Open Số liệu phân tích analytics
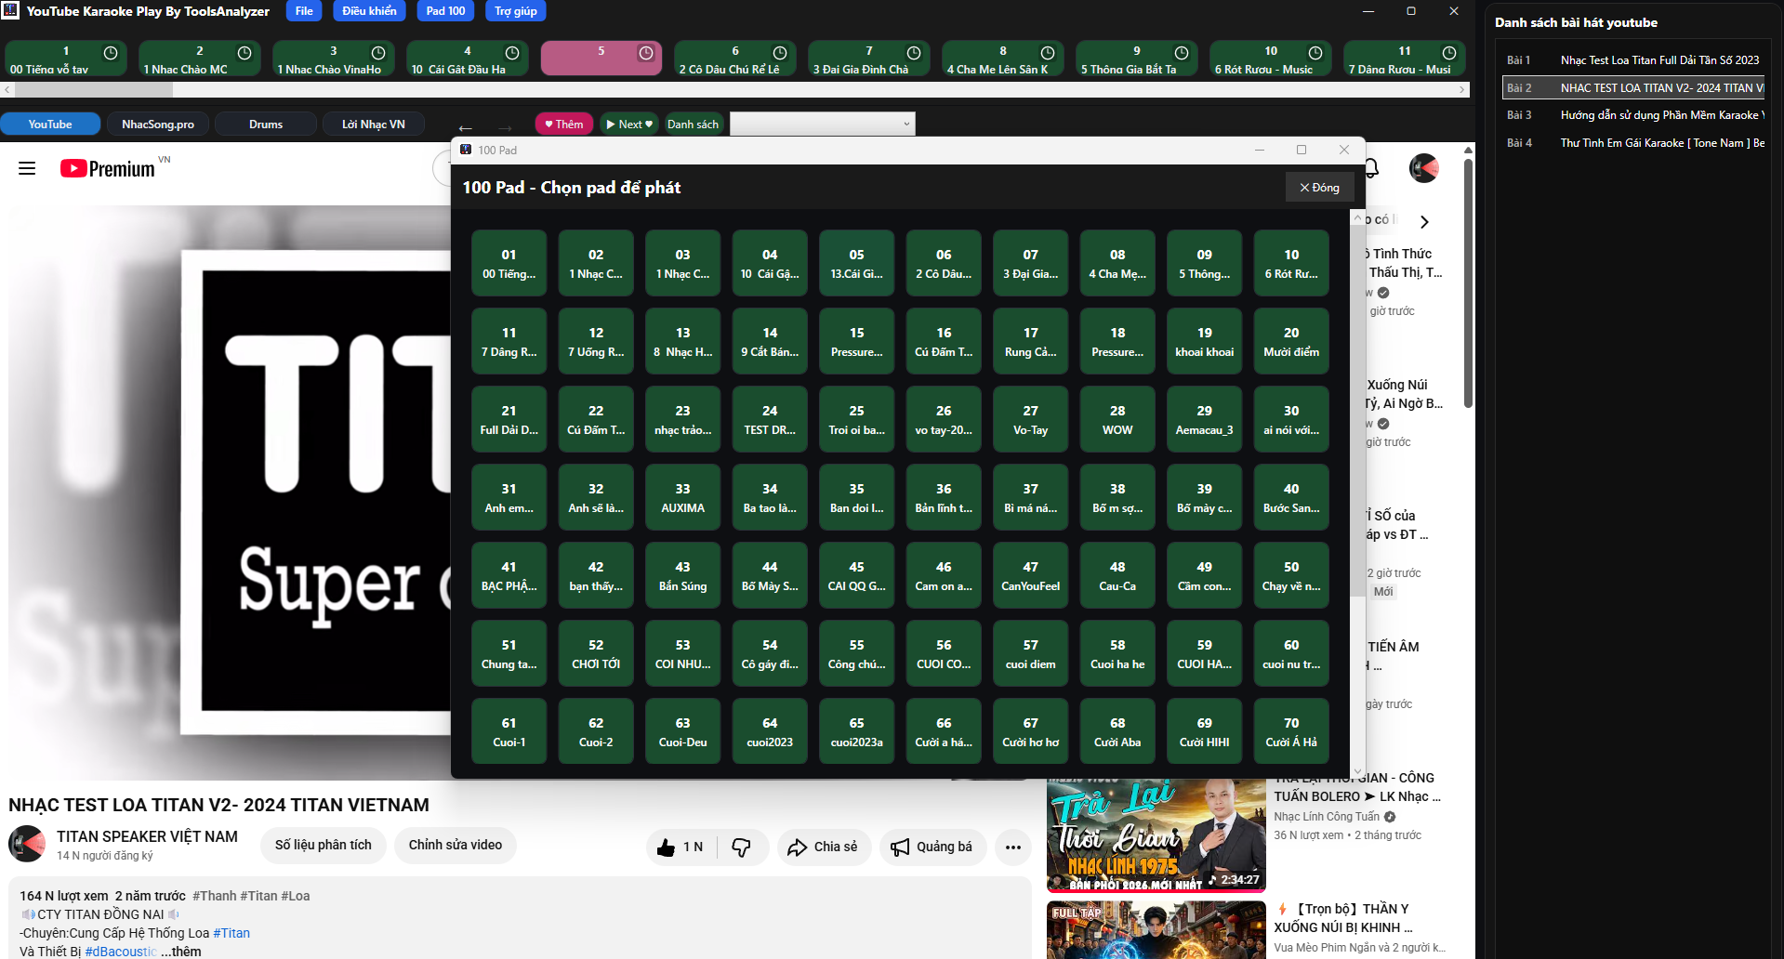1784x959 pixels. (x=324, y=845)
